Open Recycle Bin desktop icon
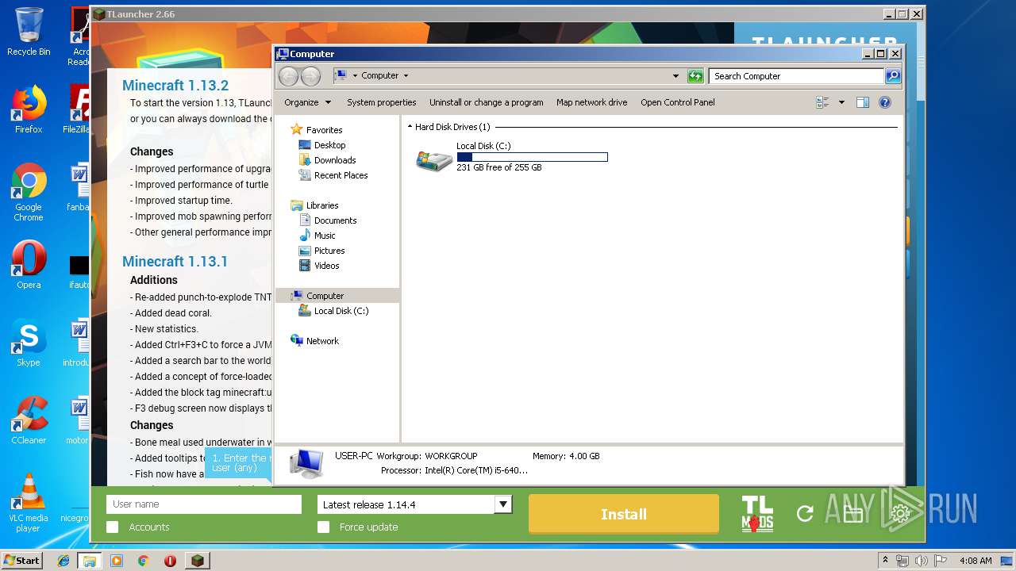This screenshot has width=1016, height=571. 29,32
